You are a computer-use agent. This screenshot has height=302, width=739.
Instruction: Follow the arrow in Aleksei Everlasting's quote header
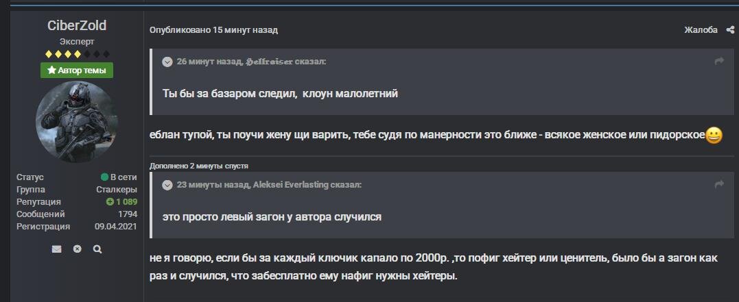(719, 184)
